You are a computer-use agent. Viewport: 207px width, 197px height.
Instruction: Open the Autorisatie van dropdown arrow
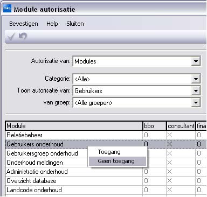pyautogui.click(x=196, y=61)
